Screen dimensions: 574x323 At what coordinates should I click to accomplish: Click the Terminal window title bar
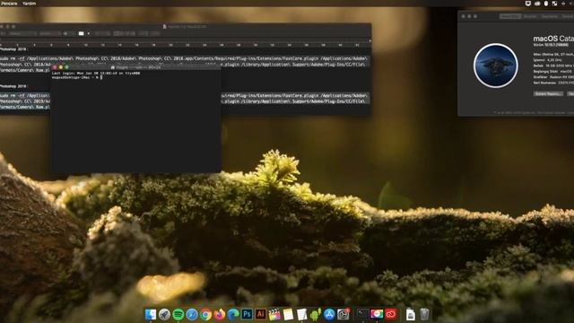point(135,67)
